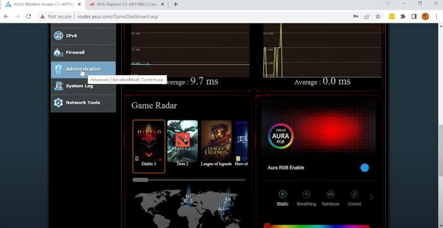Click the System Log icon
Image resolution: width=443 pixels, height=228 pixels.
tap(58, 86)
